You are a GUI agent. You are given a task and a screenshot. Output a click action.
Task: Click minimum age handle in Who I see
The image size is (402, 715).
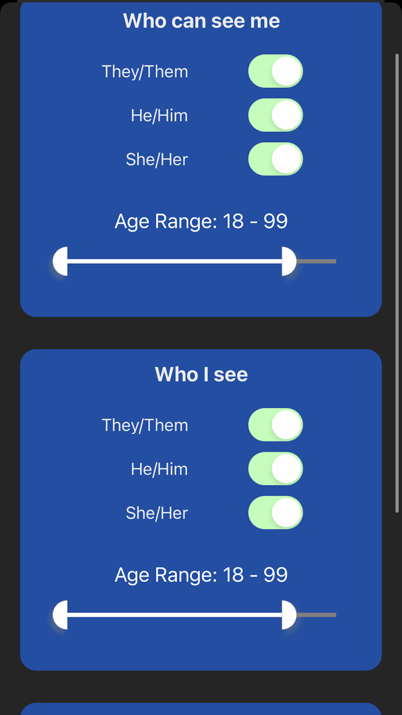click(61, 615)
